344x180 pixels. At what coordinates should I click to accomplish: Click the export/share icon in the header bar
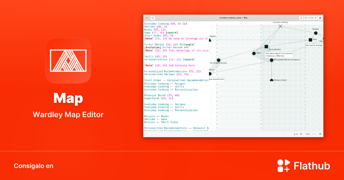301,18
